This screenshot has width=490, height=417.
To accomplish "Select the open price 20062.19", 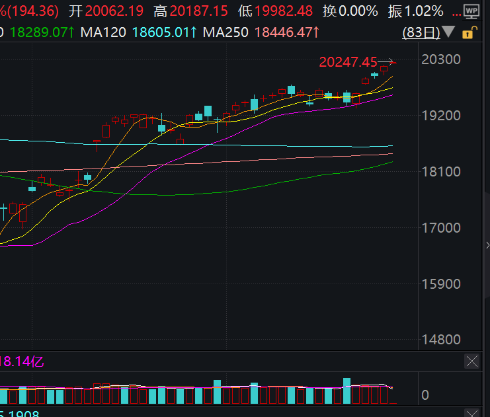I will click(114, 11).
